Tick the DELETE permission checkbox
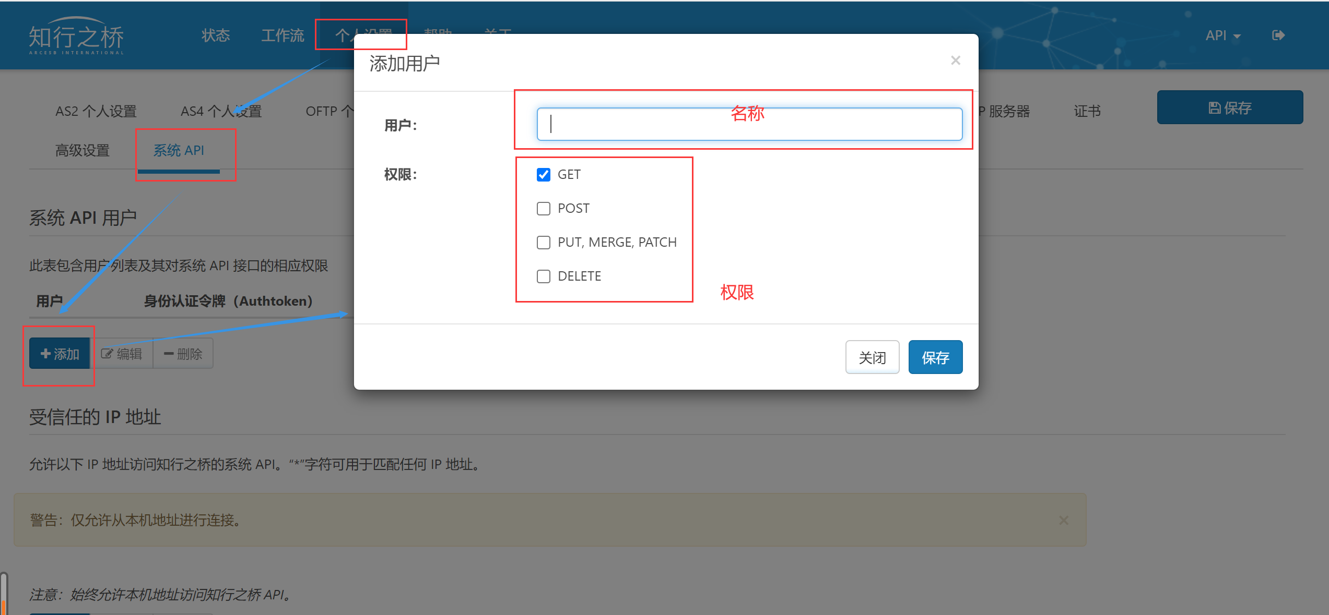Image resolution: width=1329 pixels, height=615 pixels. click(544, 276)
